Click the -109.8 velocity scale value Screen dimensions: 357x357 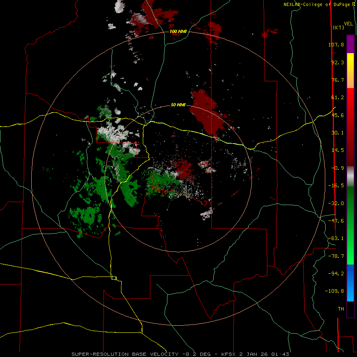click(334, 291)
